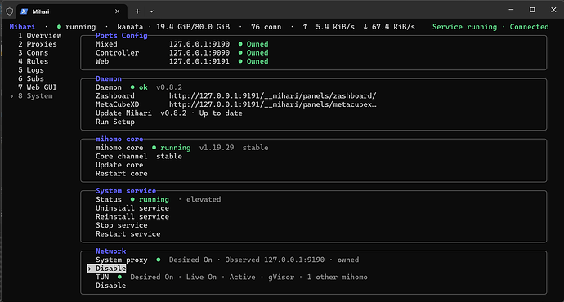Click the upload arrow 5.4 KiB/s indicator
Viewport: 564px width, 302px height.
pyautogui.click(x=329, y=27)
